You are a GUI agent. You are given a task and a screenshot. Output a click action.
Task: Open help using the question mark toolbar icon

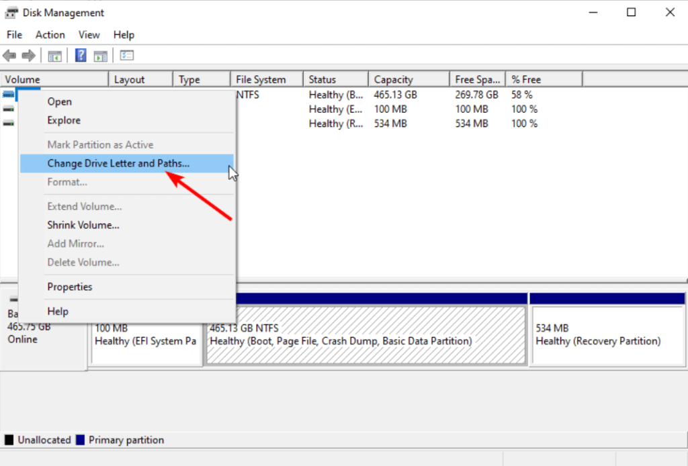click(x=80, y=55)
